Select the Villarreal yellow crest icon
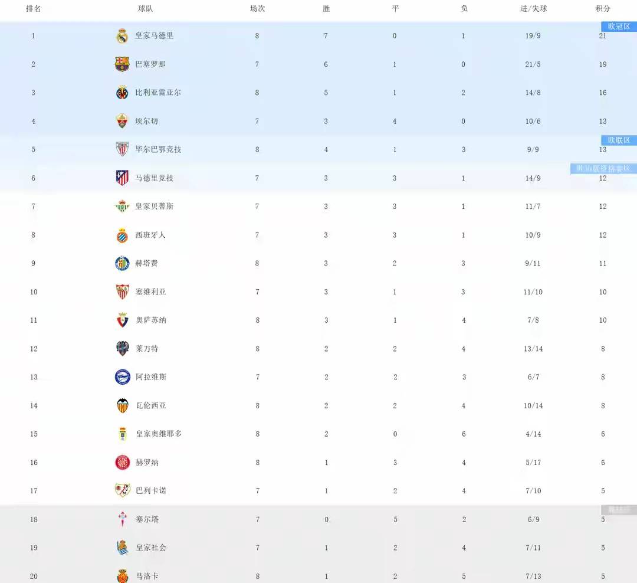Image resolution: width=637 pixels, height=583 pixels. 122,93
